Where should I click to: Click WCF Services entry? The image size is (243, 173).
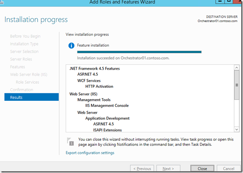tap(89, 80)
